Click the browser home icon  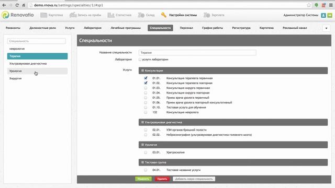tap(24, 5)
